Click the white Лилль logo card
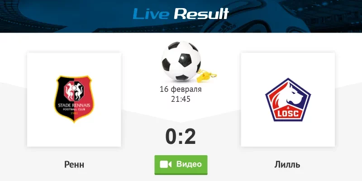Image resolution: width=362 pixels, height=181 pixels. (288, 100)
